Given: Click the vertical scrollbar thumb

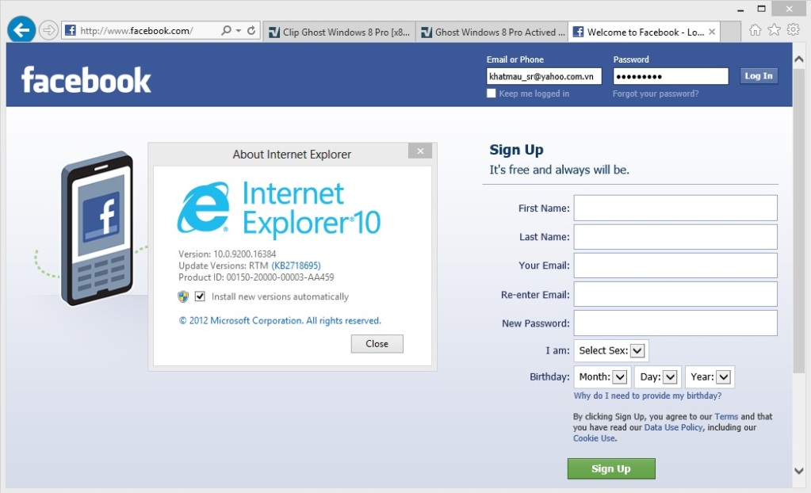Looking at the screenshot, I should pos(798,220).
